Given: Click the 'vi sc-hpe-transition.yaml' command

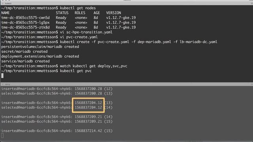Looking at the screenshot, I should 86,32.
